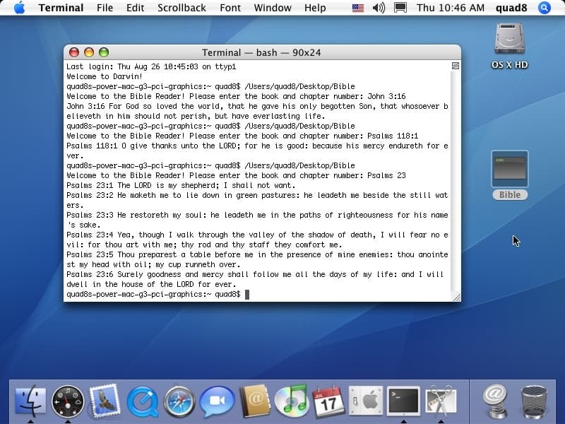Viewport: 565px width, 424px height.
Task: Select the OS X HD drive icon
Action: (x=509, y=40)
